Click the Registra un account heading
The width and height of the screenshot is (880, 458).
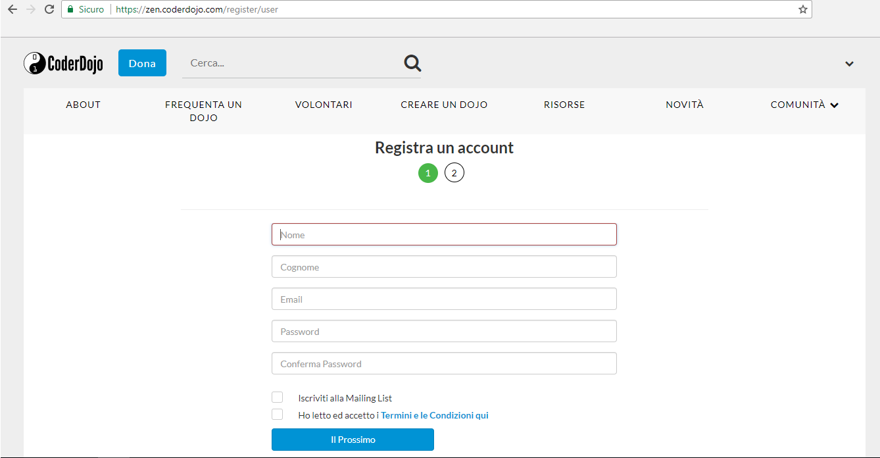444,147
